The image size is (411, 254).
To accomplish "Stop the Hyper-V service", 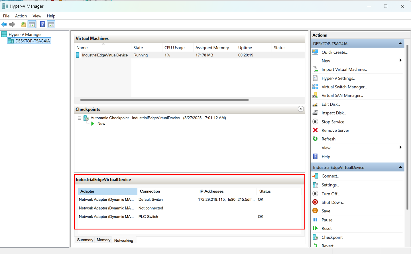I will pos(333,122).
